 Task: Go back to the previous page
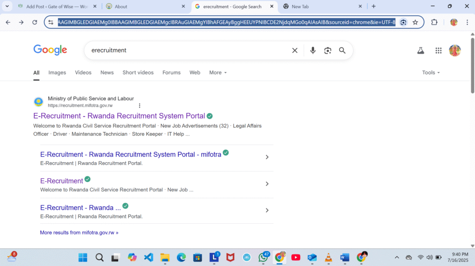click(8, 22)
